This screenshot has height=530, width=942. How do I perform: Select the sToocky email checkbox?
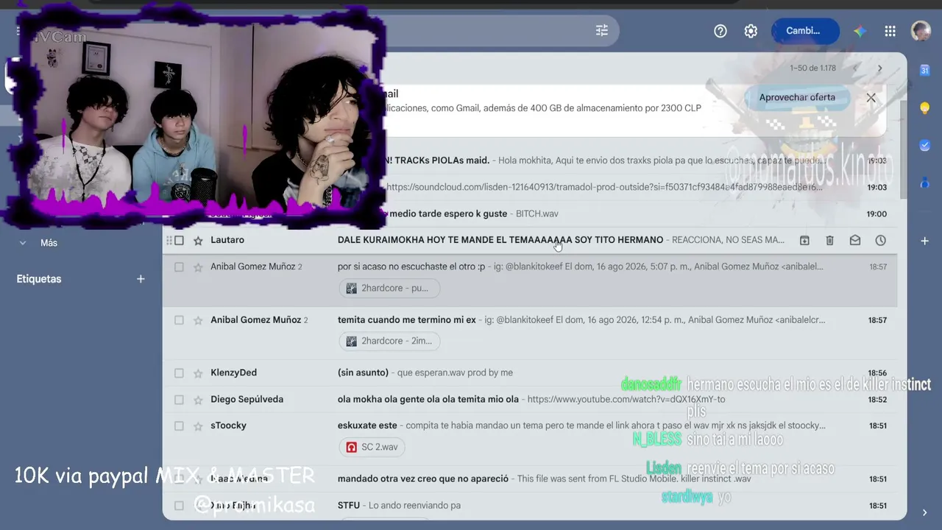point(179,426)
